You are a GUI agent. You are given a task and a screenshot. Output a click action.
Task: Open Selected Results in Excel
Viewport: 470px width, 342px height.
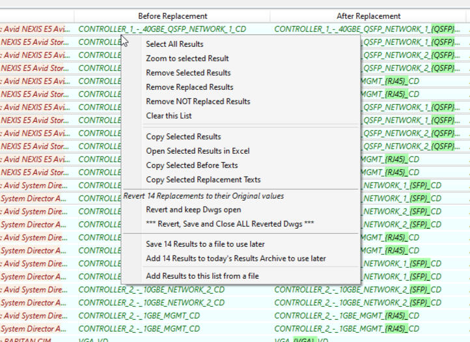[x=197, y=151]
